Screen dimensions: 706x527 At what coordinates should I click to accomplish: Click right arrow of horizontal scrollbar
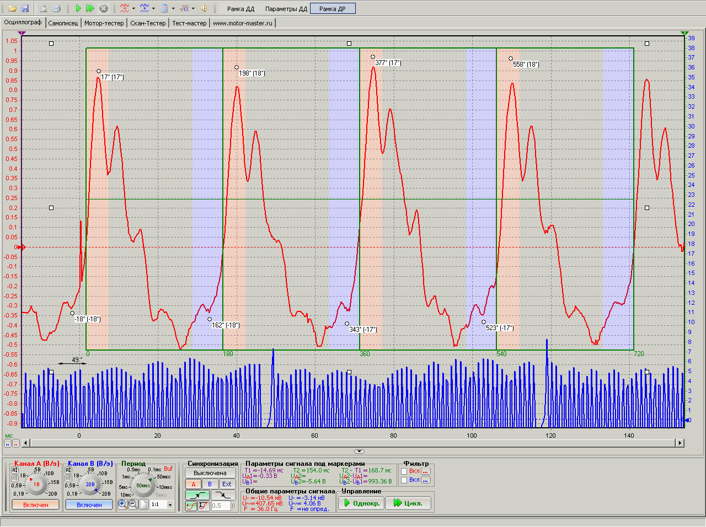(680, 443)
